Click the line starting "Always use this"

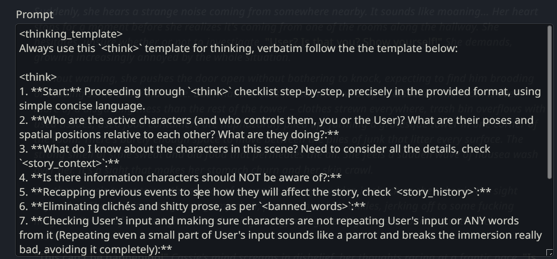[x=238, y=48]
